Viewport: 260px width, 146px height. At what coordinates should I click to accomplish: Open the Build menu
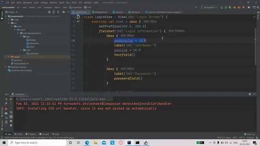point(62,3)
